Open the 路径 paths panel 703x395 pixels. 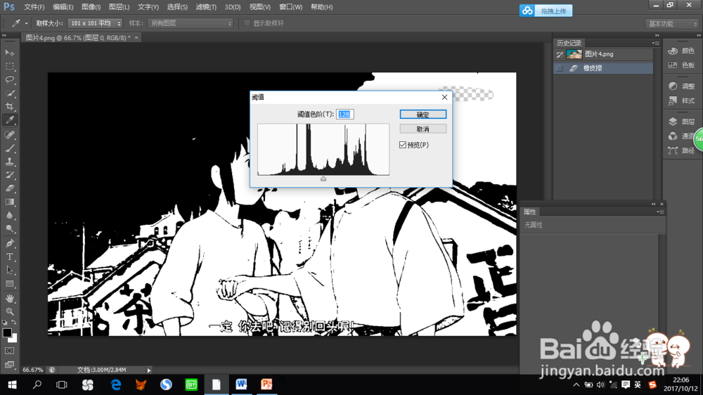(681, 150)
